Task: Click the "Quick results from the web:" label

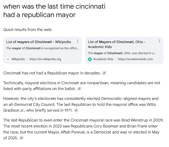Action: click(28, 30)
